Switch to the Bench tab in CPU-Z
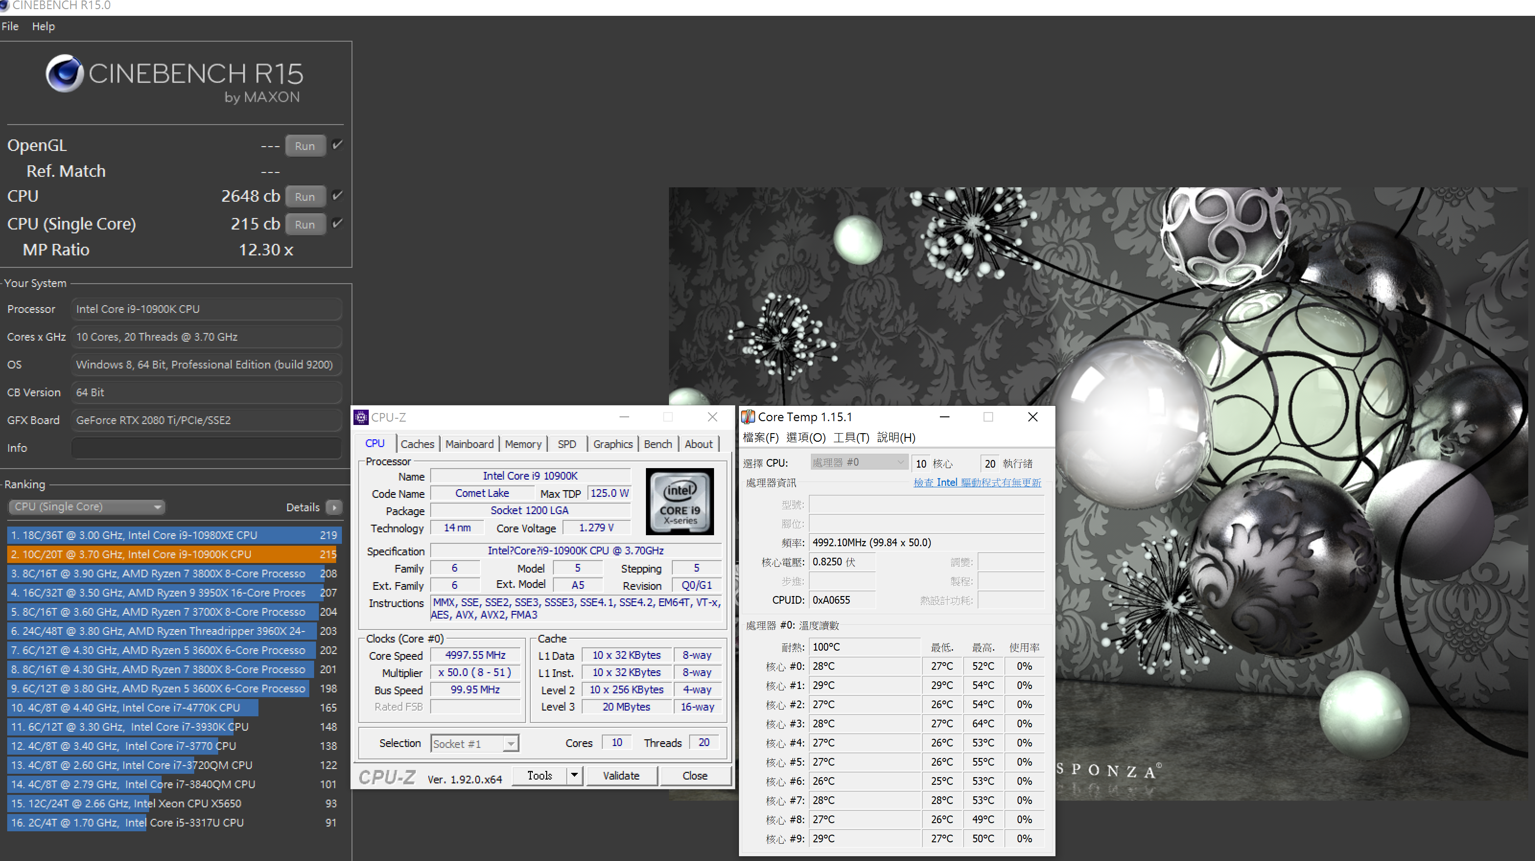Screen dimensions: 1535x861 (658, 444)
